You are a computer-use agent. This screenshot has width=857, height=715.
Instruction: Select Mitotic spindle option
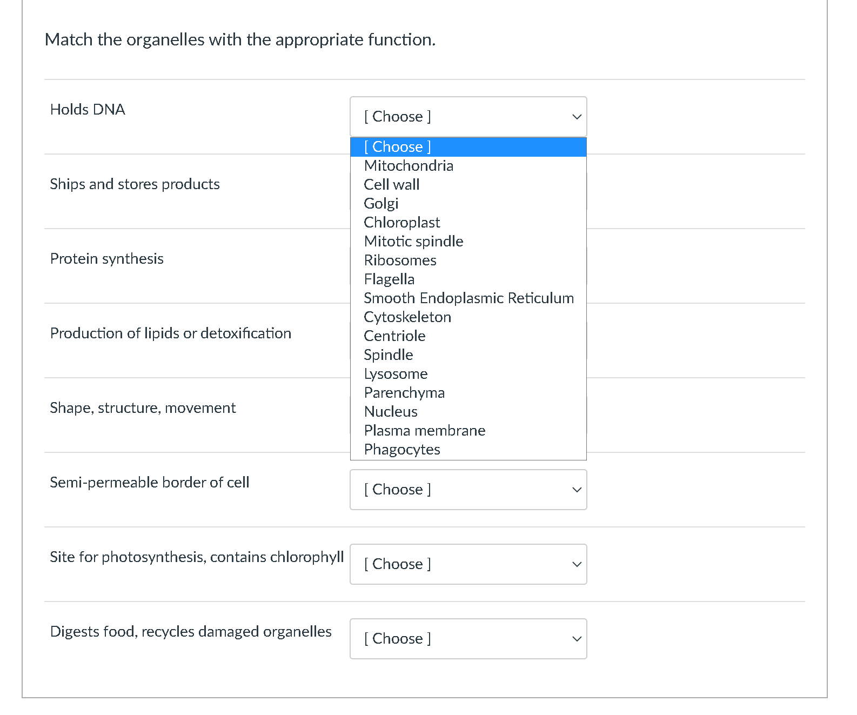click(x=468, y=242)
